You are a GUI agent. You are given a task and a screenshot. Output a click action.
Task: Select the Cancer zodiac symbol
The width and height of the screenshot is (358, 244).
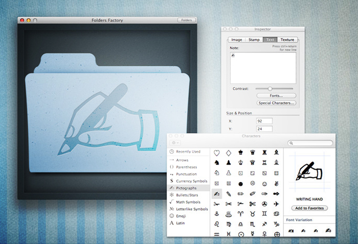(x=276, y=214)
